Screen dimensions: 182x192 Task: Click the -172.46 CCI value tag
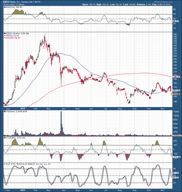pyautogui.click(x=176, y=157)
